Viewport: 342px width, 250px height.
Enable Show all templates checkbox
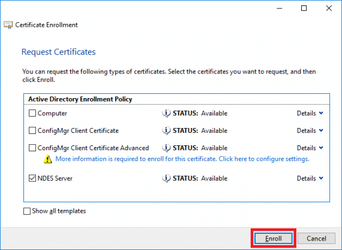point(27,211)
